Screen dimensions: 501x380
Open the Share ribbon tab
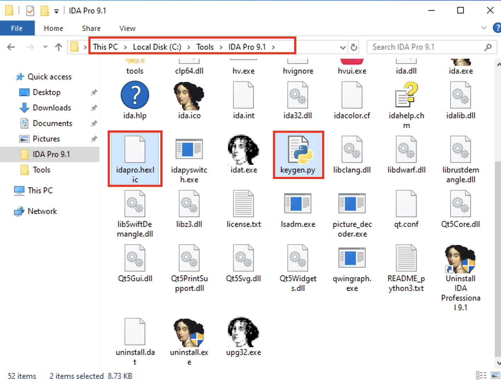pos(91,28)
